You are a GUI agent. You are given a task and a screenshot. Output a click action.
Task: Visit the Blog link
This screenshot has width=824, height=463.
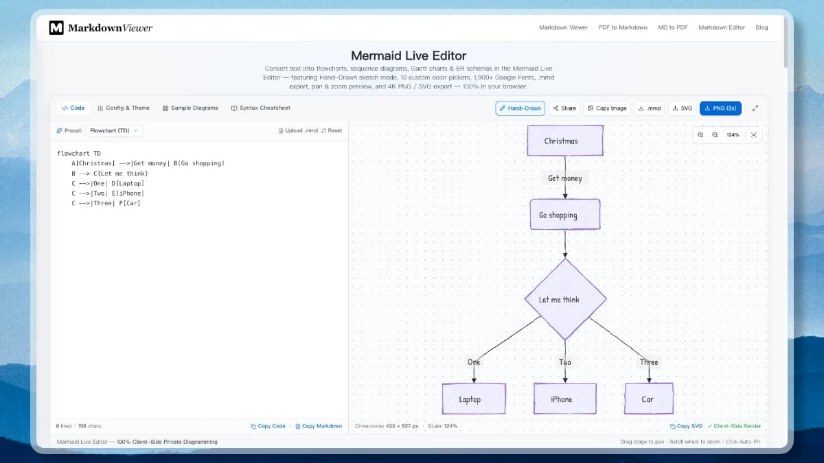click(x=762, y=27)
